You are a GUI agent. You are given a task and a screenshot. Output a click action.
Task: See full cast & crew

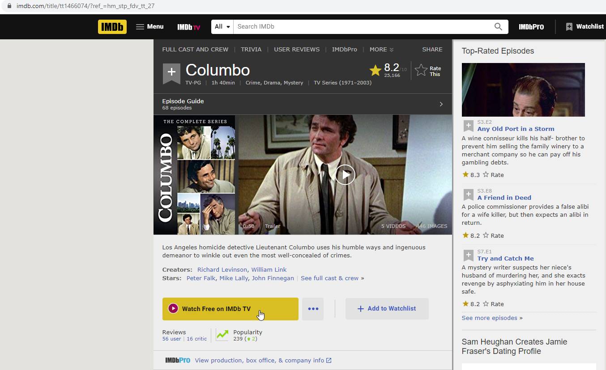pos(330,278)
